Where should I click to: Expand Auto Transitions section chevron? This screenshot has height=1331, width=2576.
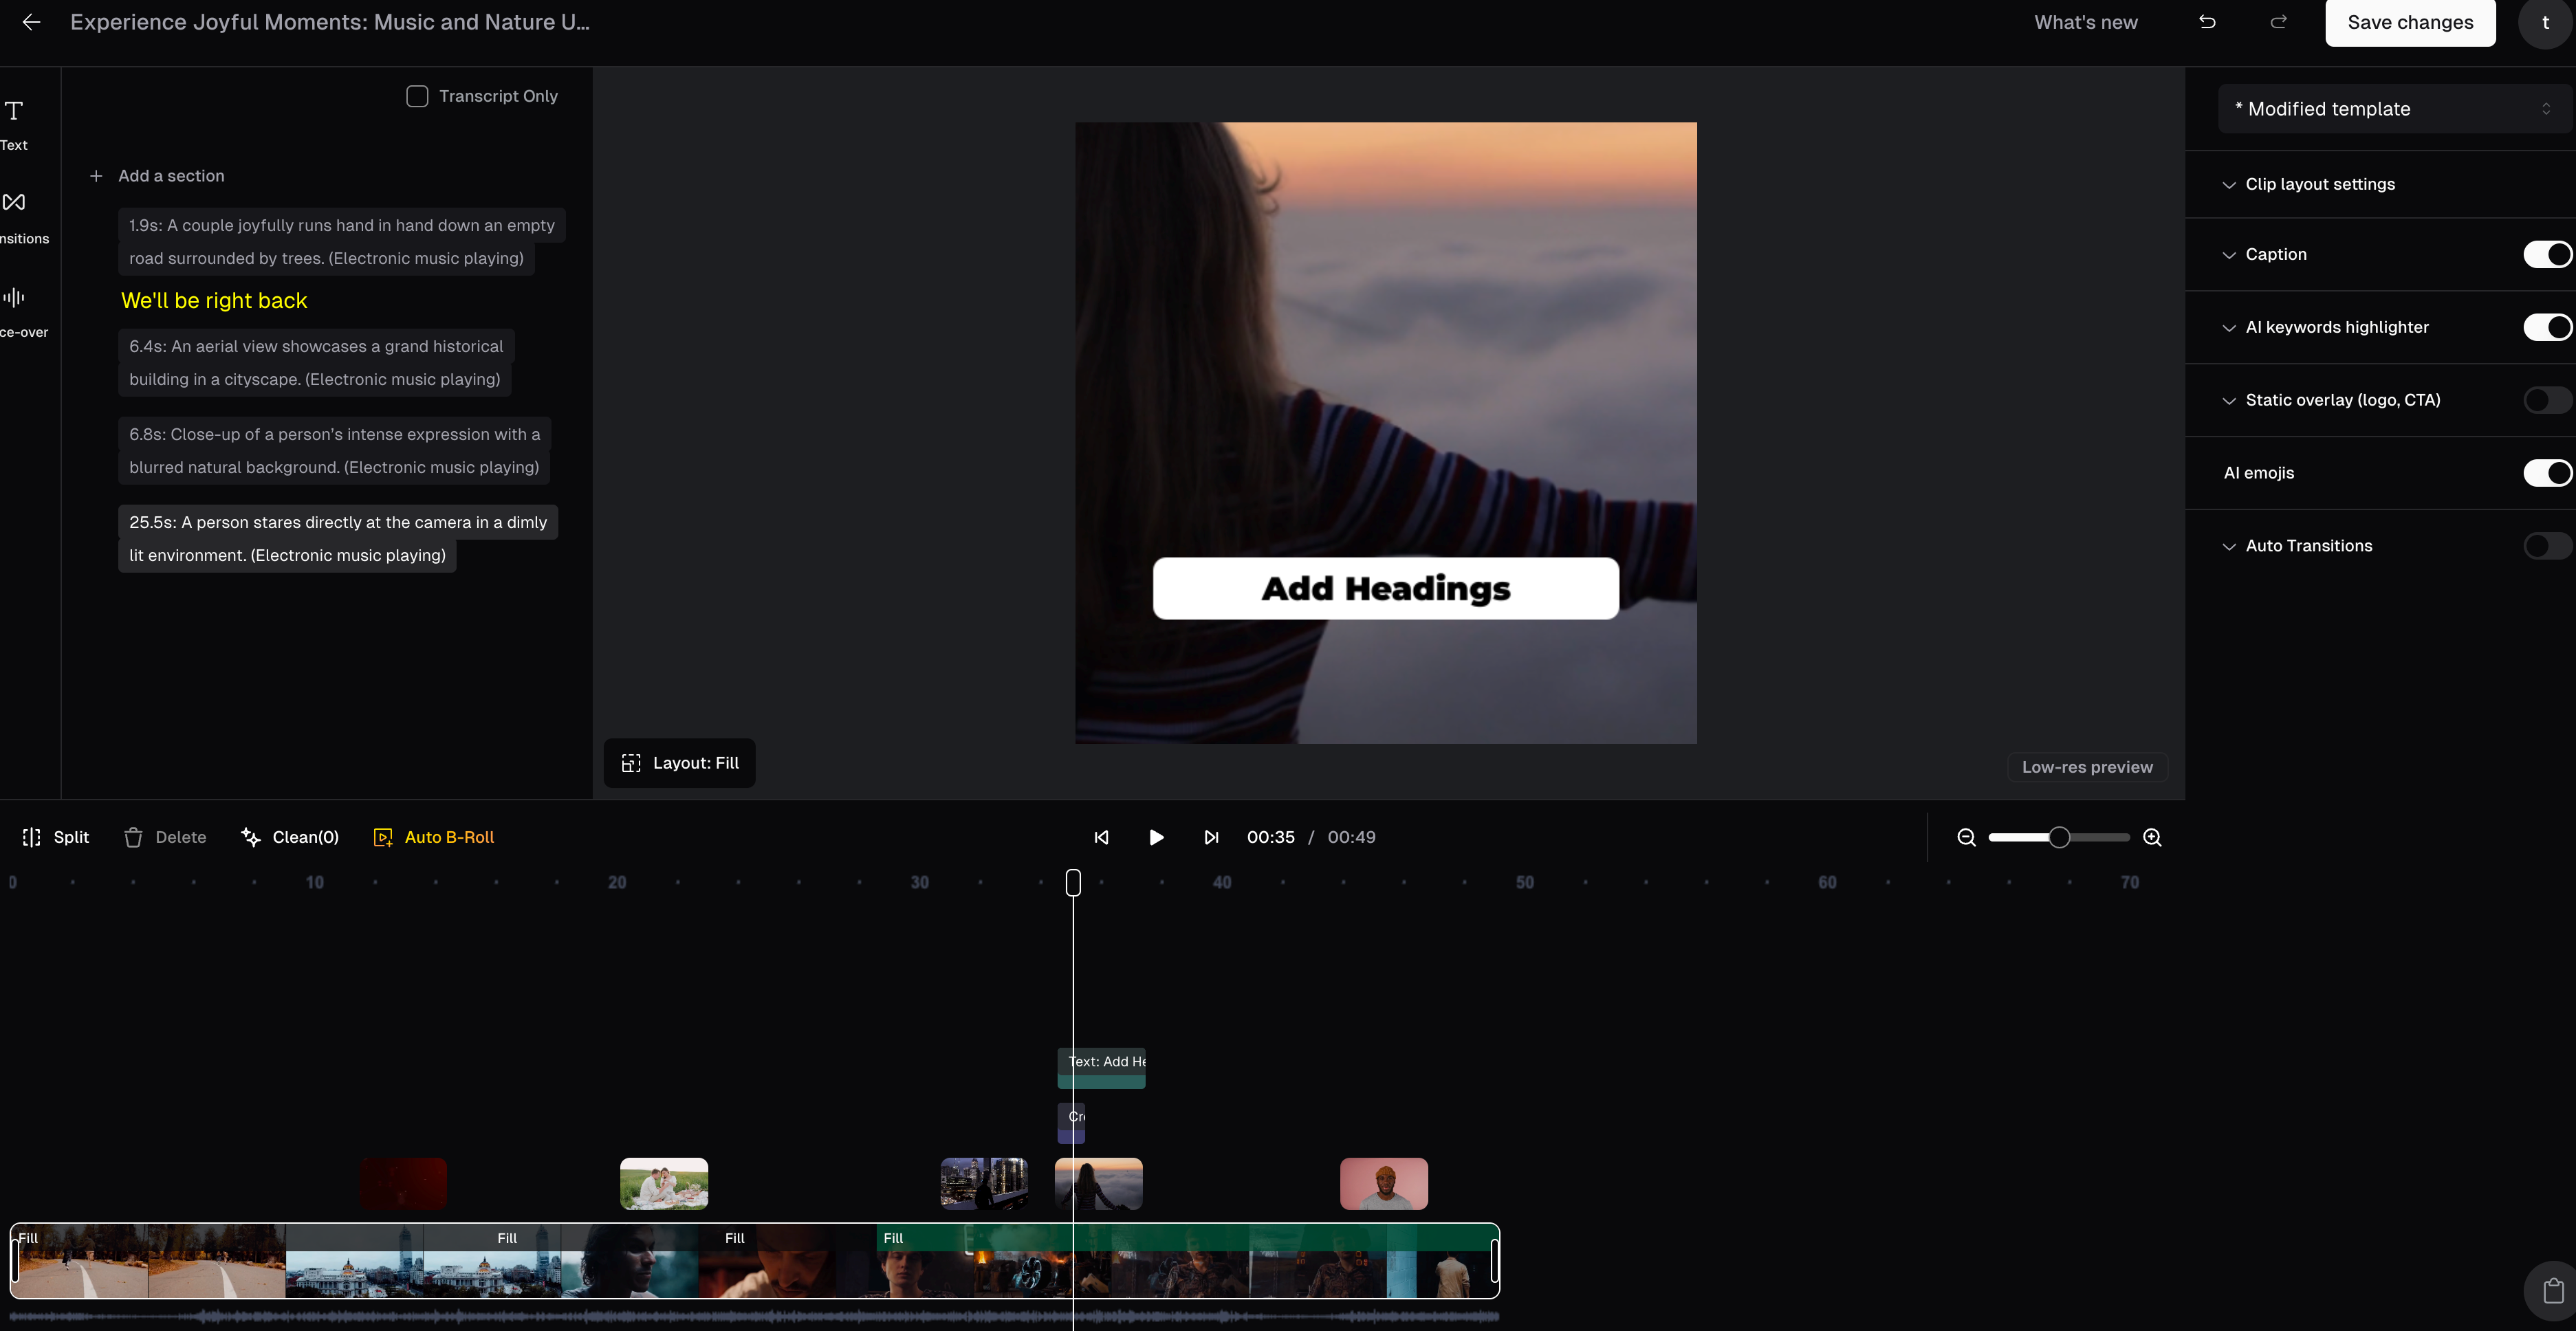click(2229, 547)
